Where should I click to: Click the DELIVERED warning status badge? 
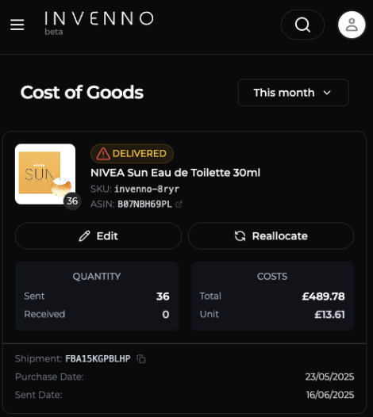click(132, 154)
